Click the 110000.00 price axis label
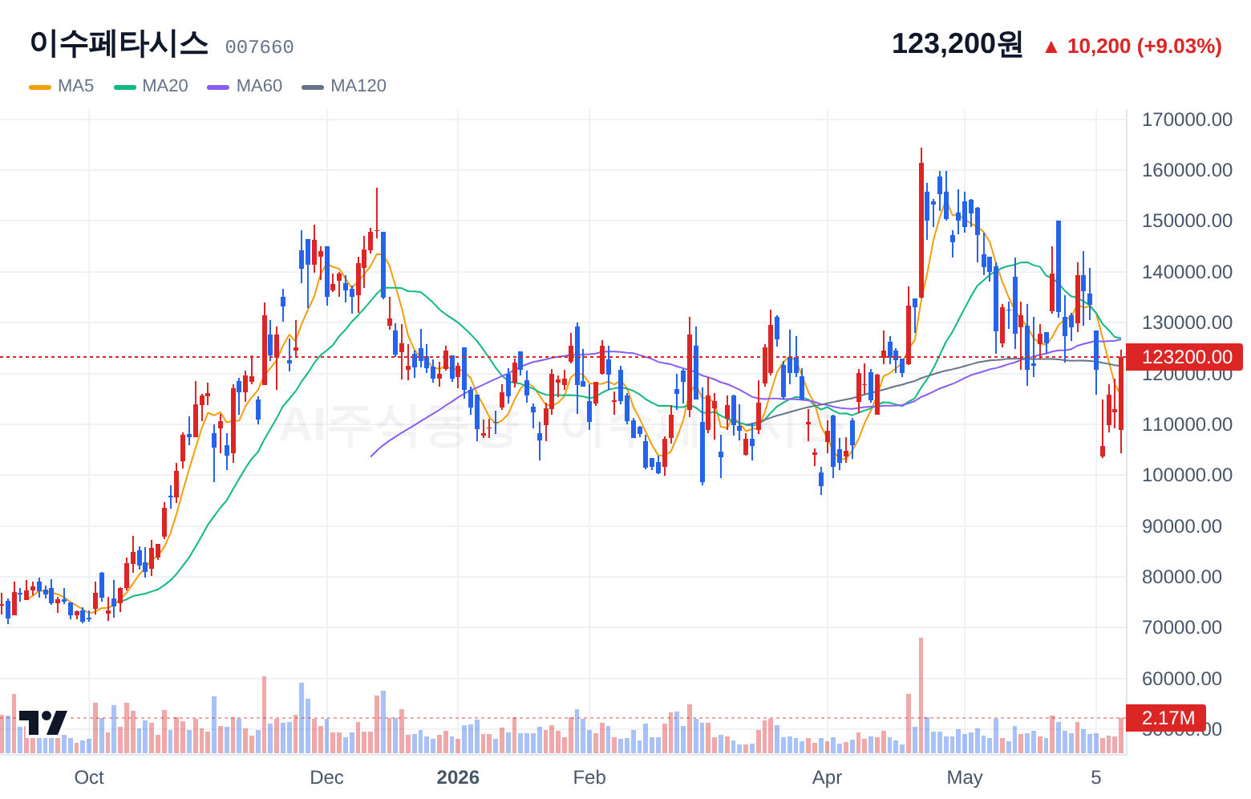Image resolution: width=1251 pixels, height=799 pixels. (1187, 424)
